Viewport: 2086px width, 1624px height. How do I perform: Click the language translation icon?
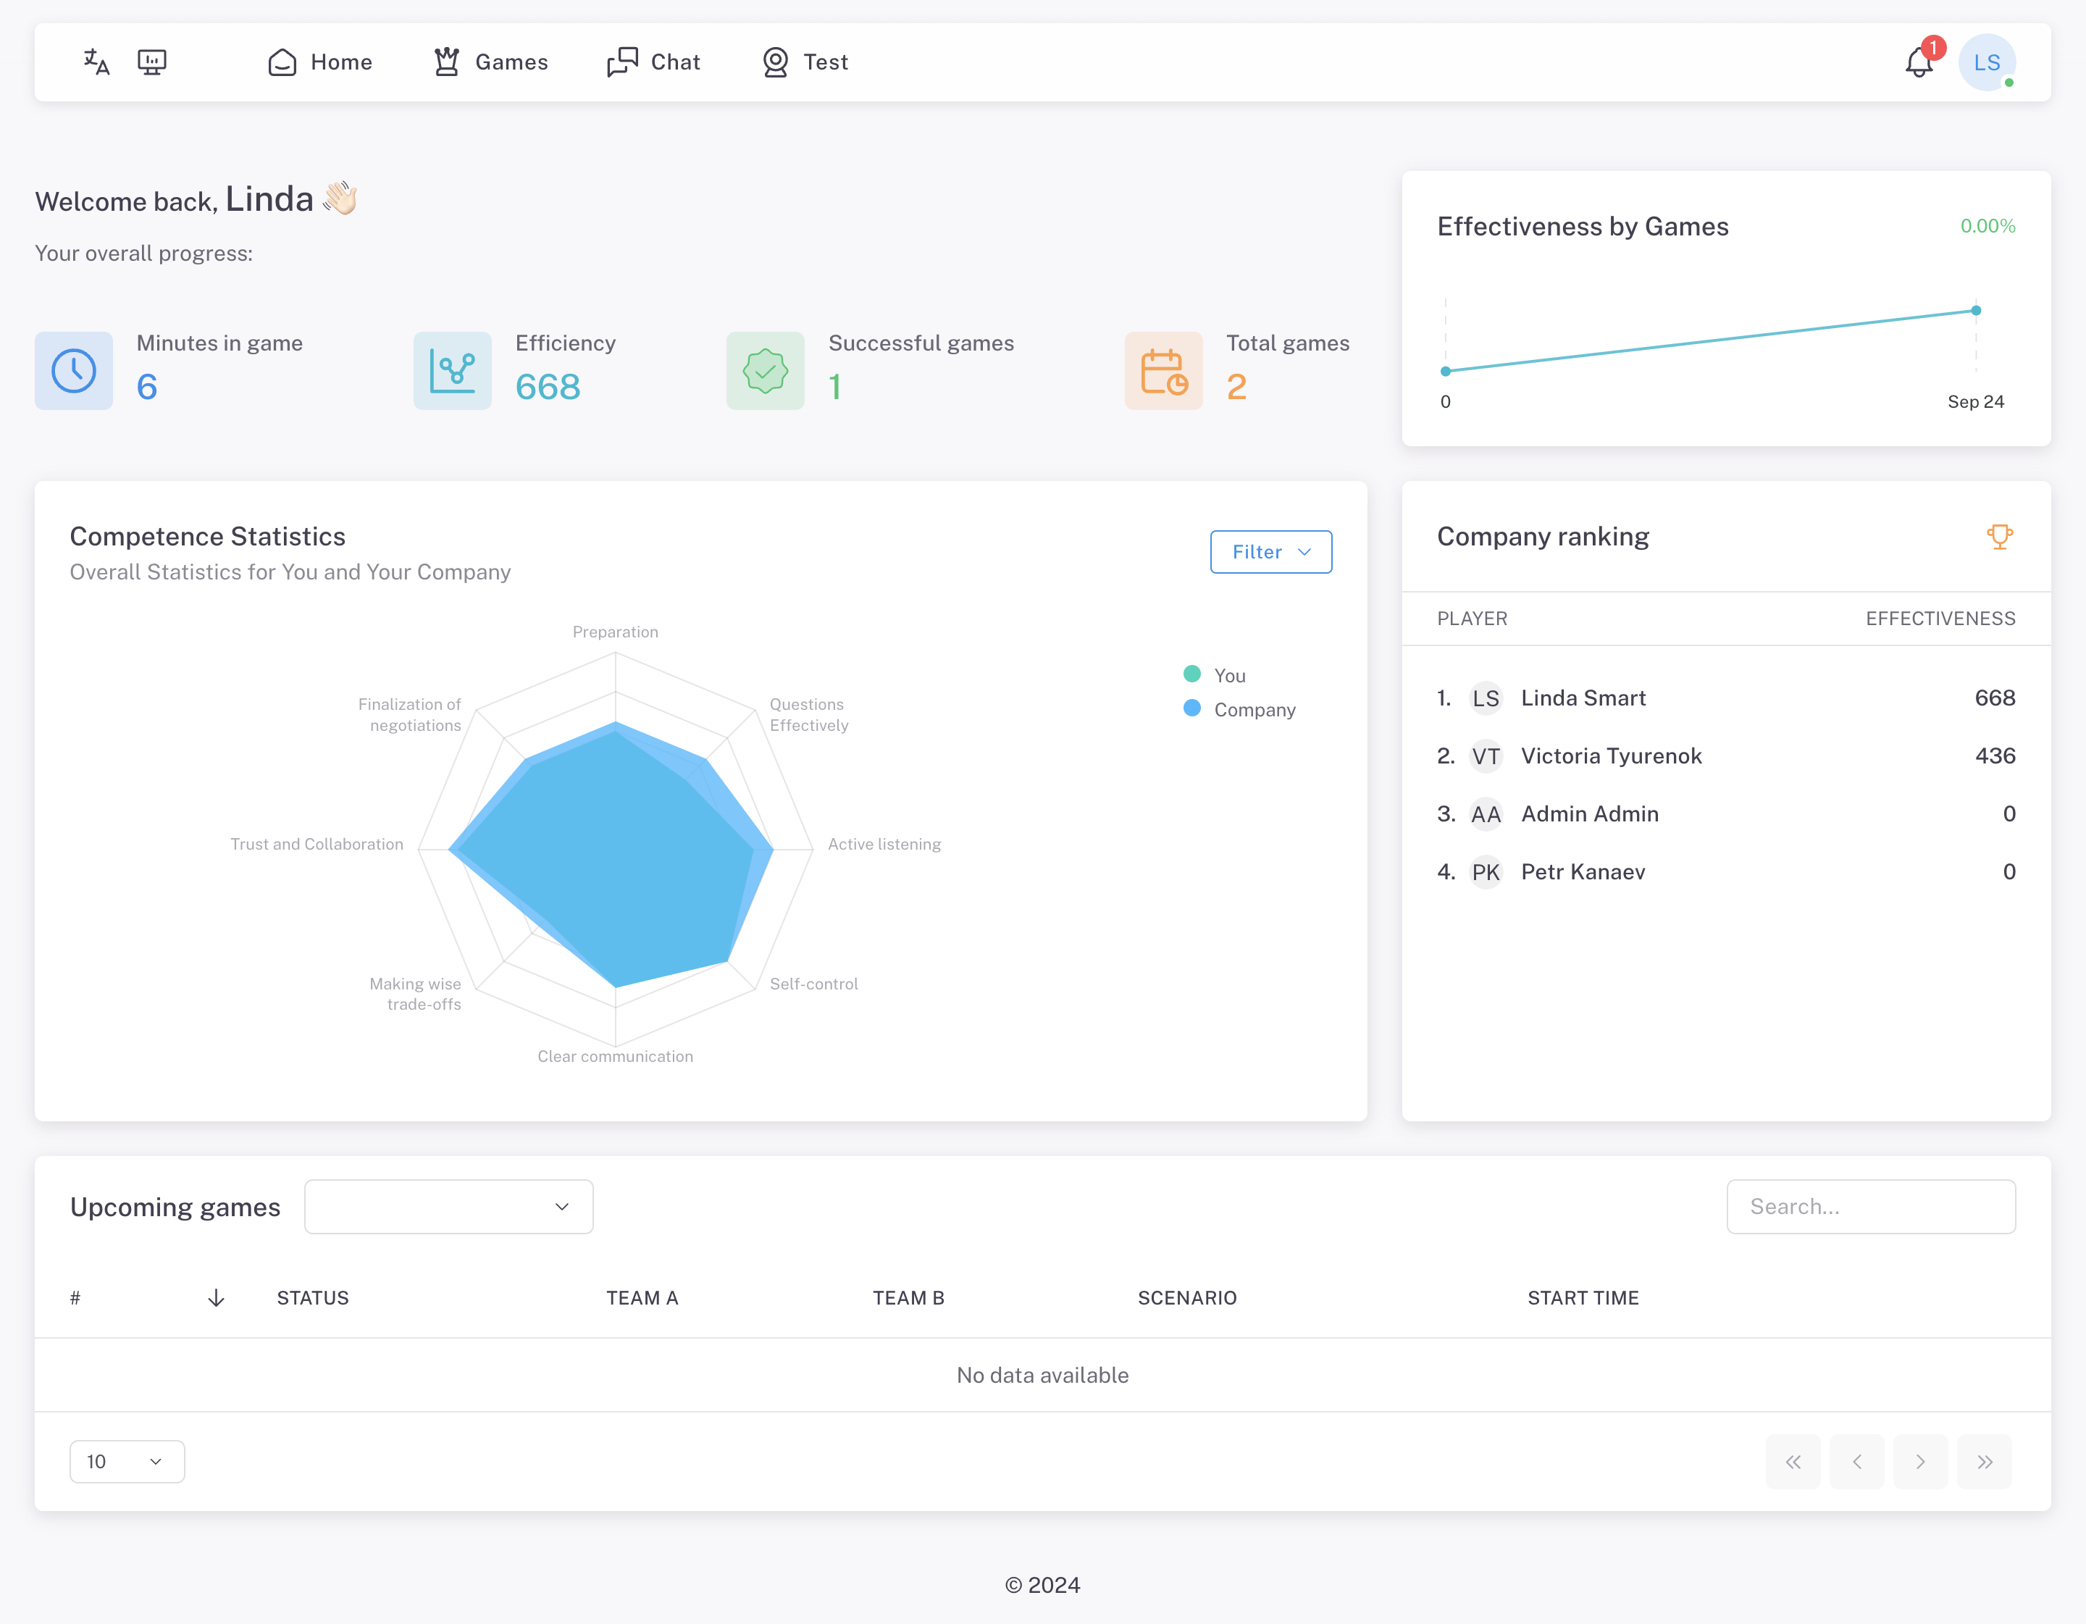coord(96,62)
